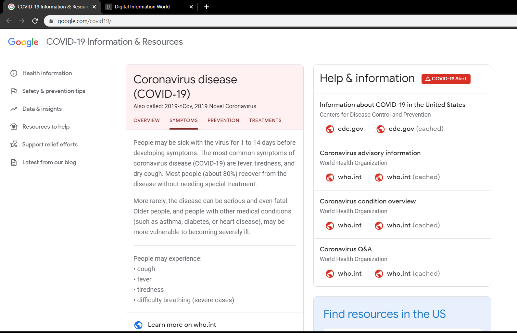This screenshot has width=517, height=333.
Task: Click the browser back arrow
Action: coord(9,21)
